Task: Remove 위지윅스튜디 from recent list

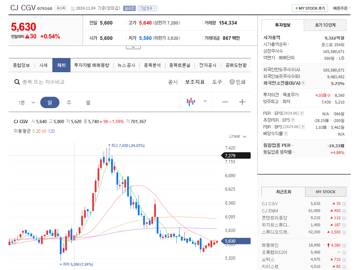Action: tap(344, 225)
